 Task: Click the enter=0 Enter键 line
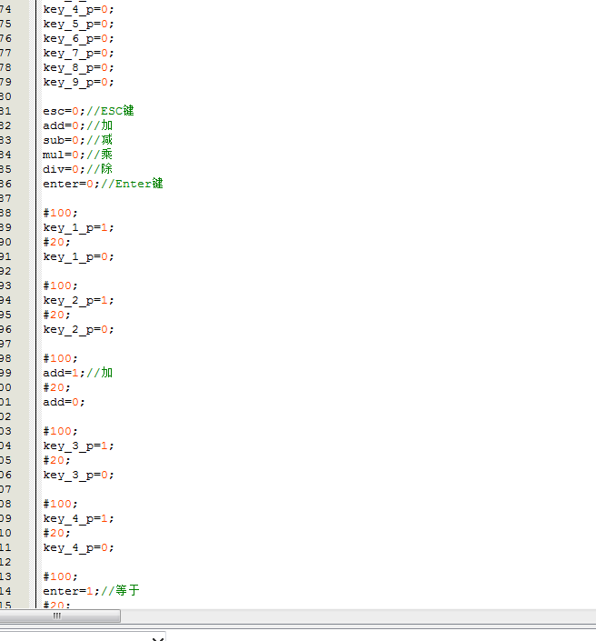pos(103,184)
